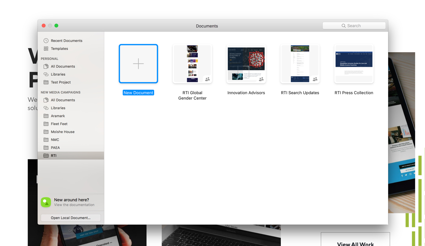Image resolution: width=425 pixels, height=246 pixels.
Task: Open the View the documentation link
Action: 74,205
